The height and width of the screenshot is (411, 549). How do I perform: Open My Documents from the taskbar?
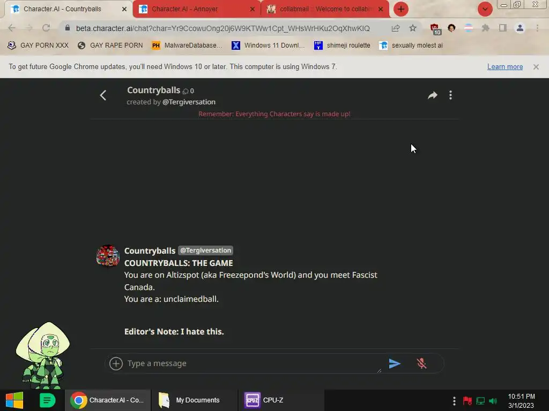(x=194, y=400)
